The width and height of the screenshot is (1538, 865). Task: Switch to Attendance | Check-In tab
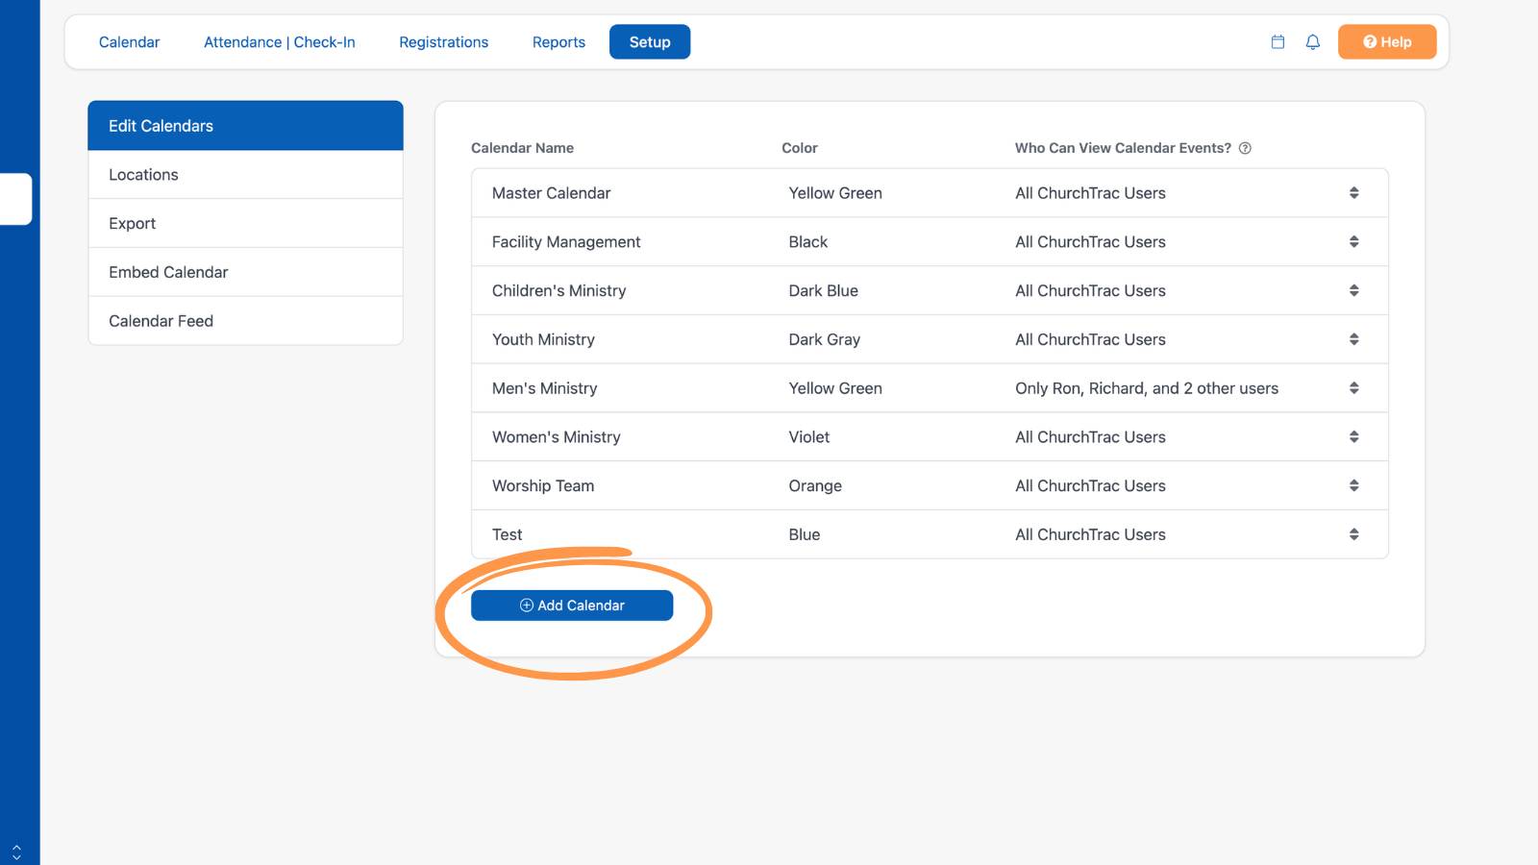coord(280,42)
